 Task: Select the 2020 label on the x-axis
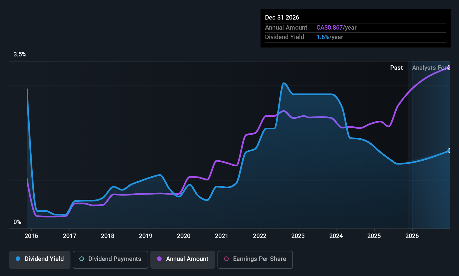tap(184, 236)
